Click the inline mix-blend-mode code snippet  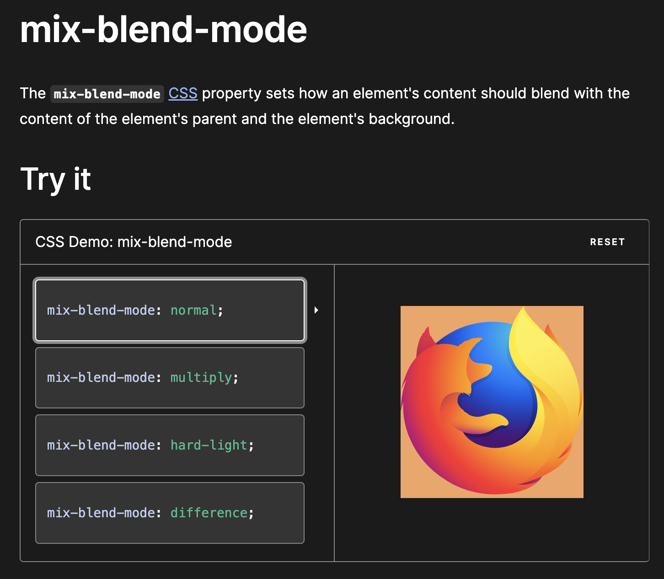[107, 94]
